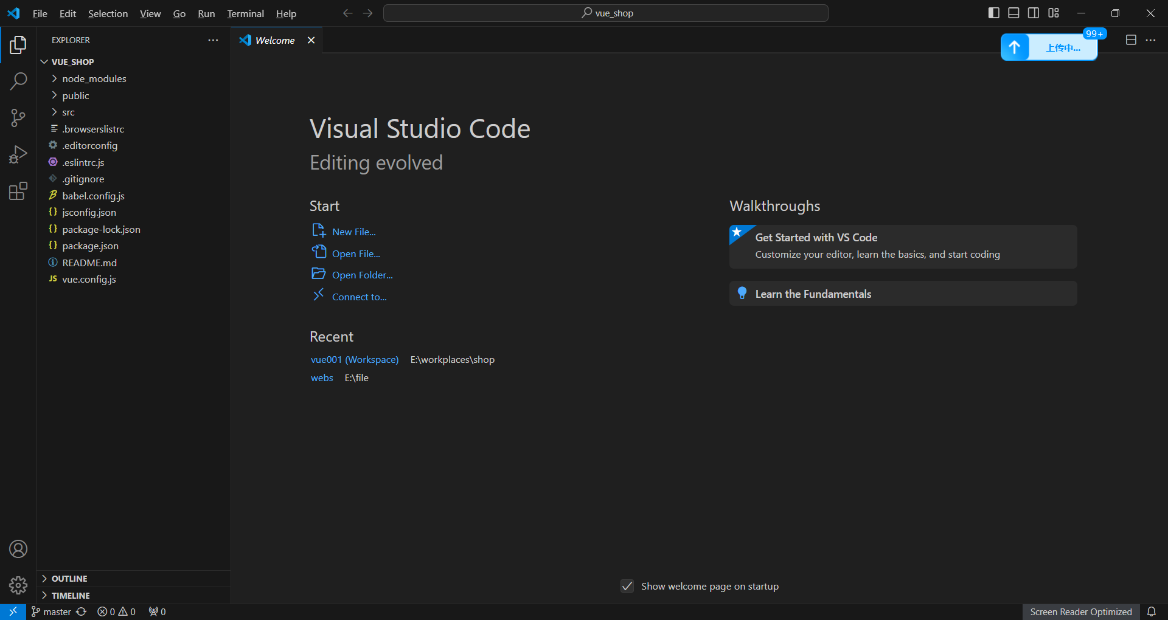This screenshot has width=1168, height=620.
Task: Click the master branch indicator
Action: coord(52,611)
